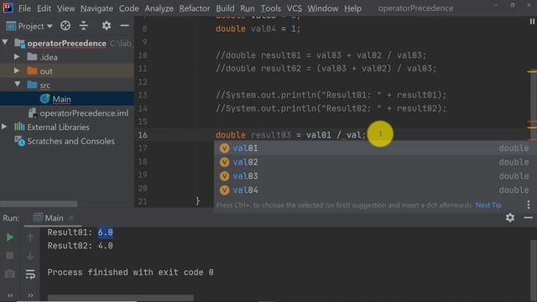
Task: Expand the .idea folder
Action: (x=17, y=56)
